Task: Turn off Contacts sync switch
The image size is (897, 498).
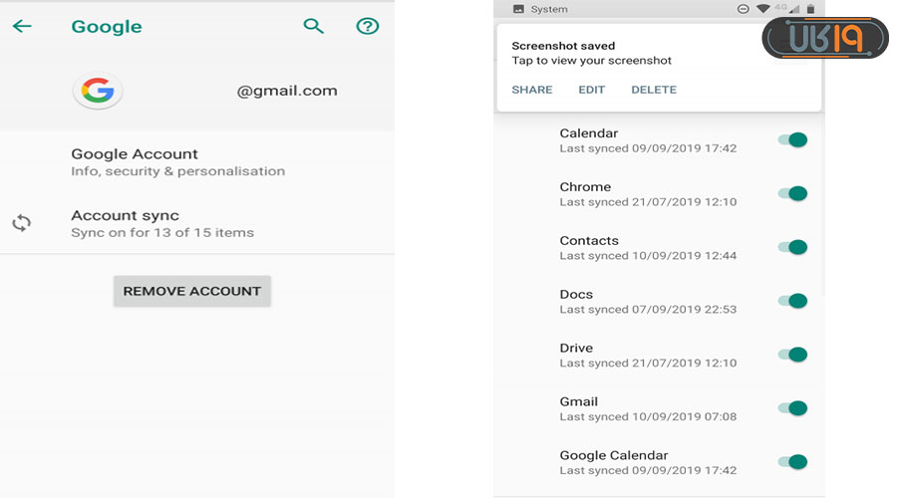Action: (792, 248)
